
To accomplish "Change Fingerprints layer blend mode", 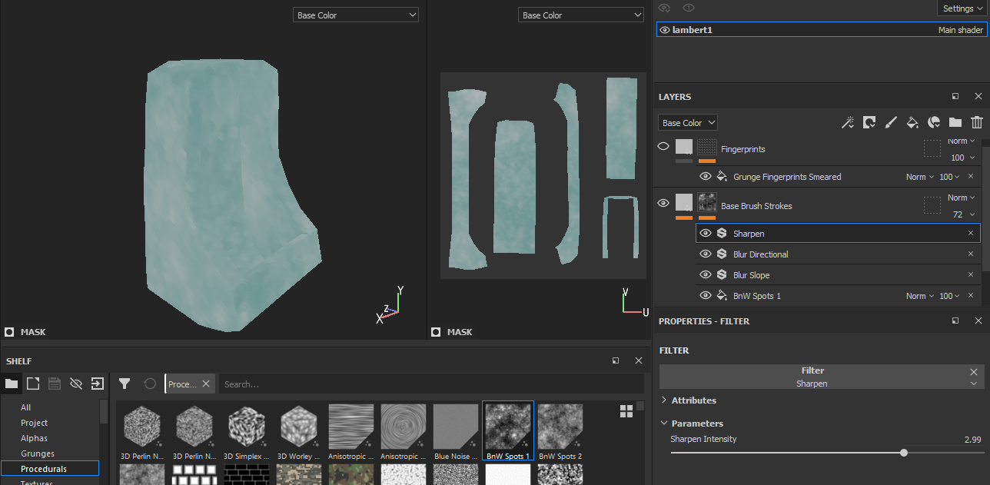I will pos(962,141).
